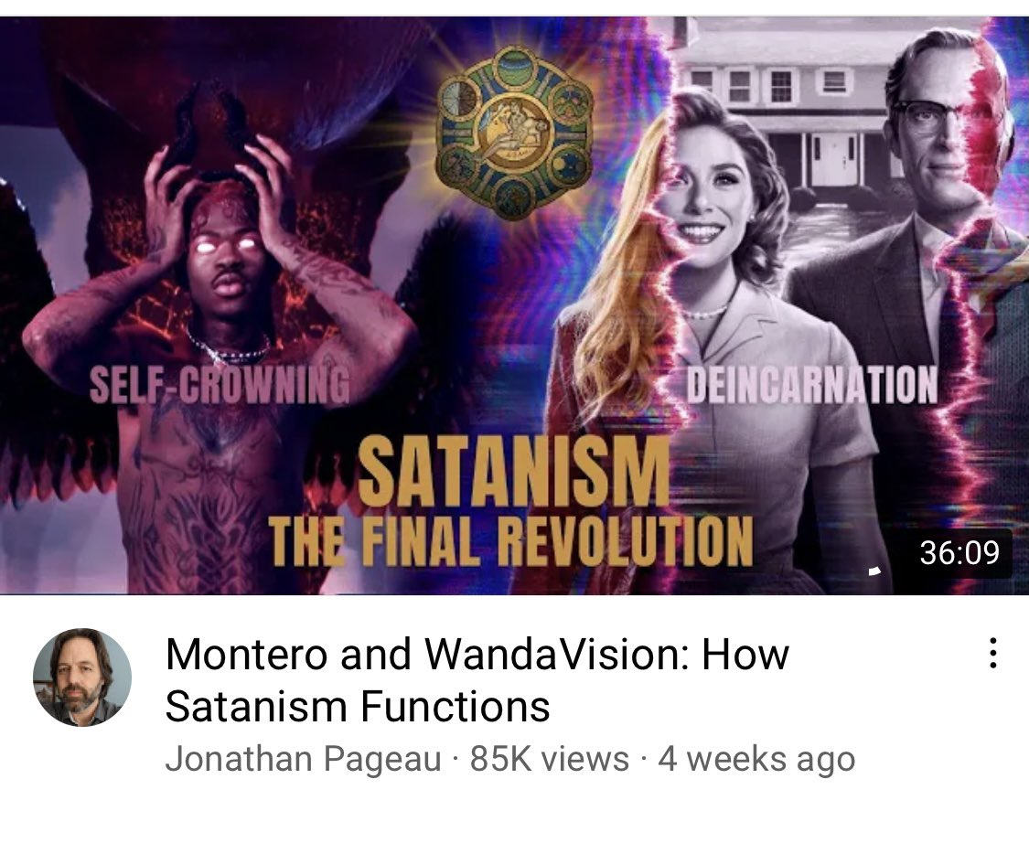Click the gold SATANISM headline text
Screen dimensions: 1029x843
coord(514,472)
